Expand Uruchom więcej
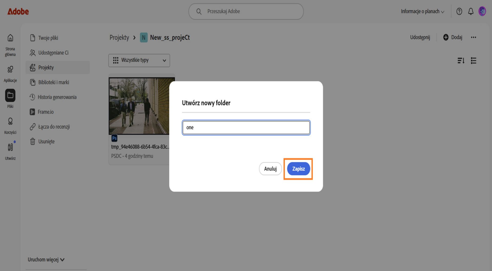 click(x=46, y=260)
